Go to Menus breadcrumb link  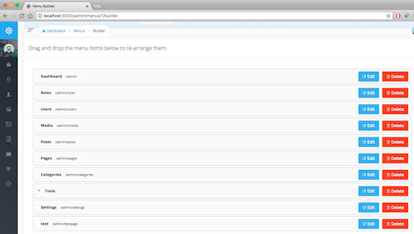pyautogui.click(x=79, y=30)
